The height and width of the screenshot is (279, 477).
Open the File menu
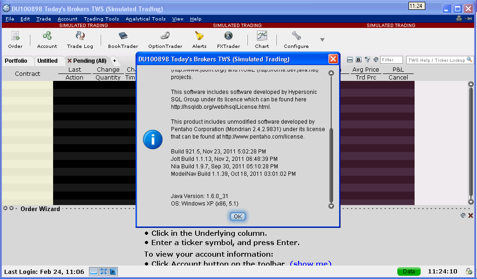[x=10, y=19]
